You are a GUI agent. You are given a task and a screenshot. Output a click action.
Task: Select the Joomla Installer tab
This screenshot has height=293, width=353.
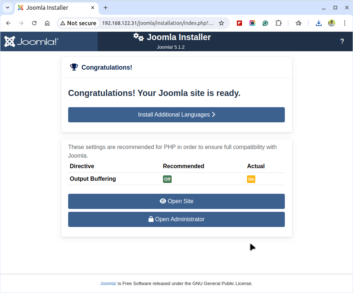57,8
